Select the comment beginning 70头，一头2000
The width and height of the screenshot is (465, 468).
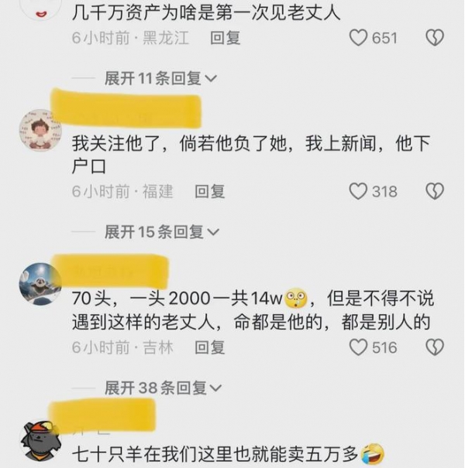(253, 310)
